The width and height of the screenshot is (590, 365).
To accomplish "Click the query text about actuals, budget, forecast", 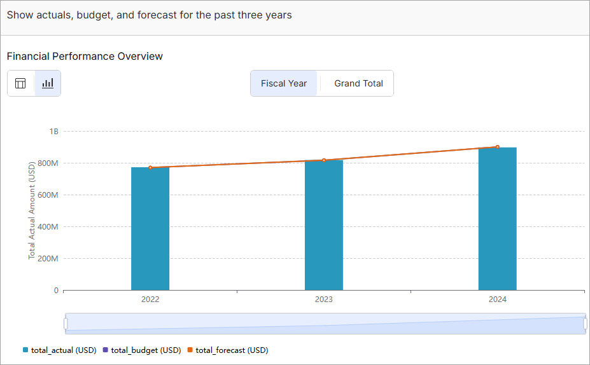I will pyautogui.click(x=149, y=15).
